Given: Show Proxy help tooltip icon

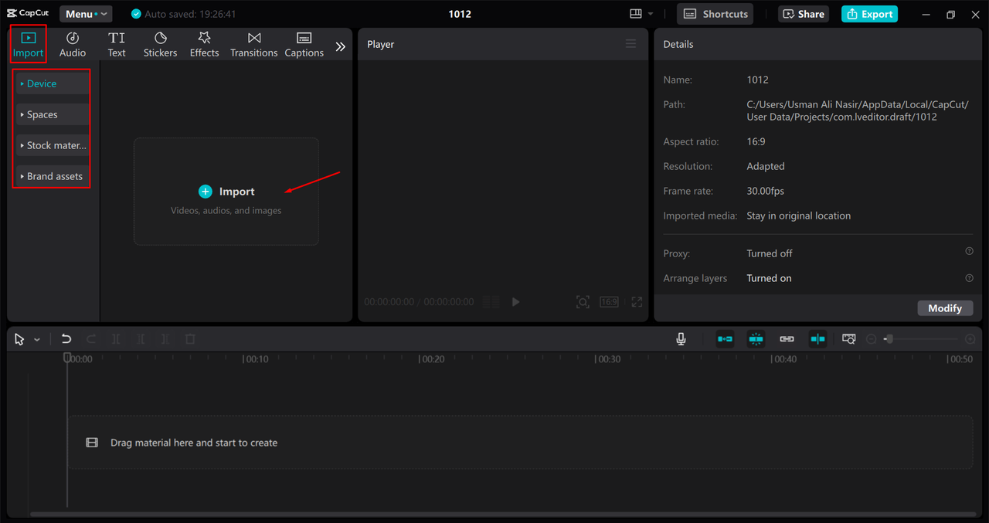Looking at the screenshot, I should pyautogui.click(x=969, y=252).
